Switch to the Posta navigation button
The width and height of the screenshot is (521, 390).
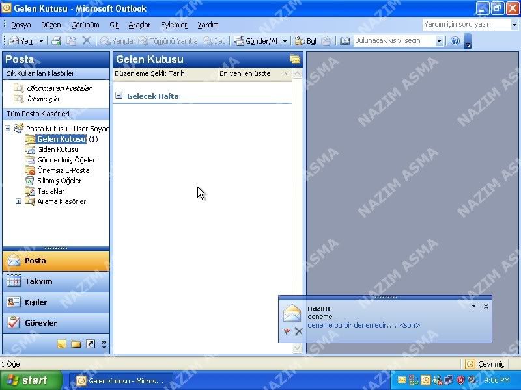[56, 261]
